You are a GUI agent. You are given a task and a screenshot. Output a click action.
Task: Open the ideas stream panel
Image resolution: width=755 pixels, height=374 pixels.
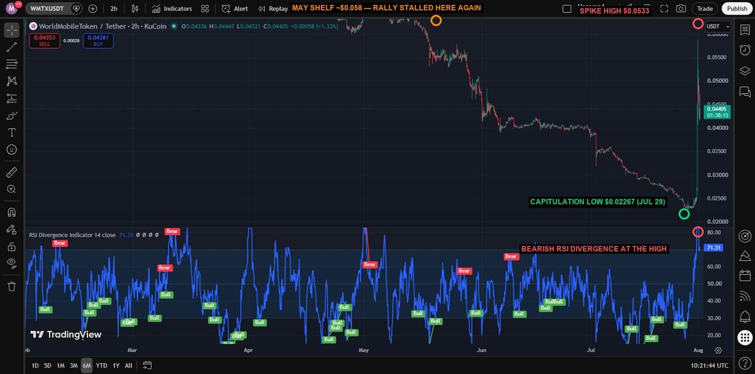(x=745, y=255)
